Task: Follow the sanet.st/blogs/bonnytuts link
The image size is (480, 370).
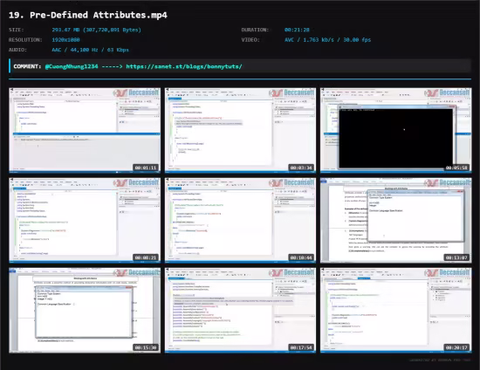Action: point(184,66)
